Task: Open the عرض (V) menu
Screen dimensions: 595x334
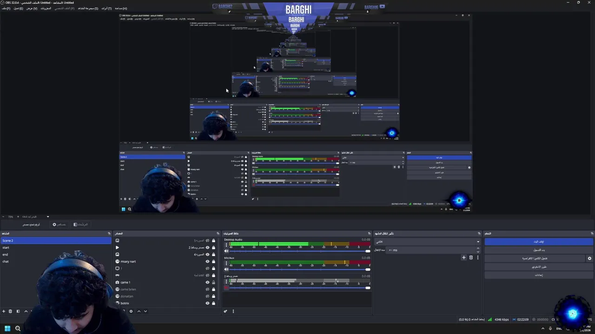Action: [32, 8]
